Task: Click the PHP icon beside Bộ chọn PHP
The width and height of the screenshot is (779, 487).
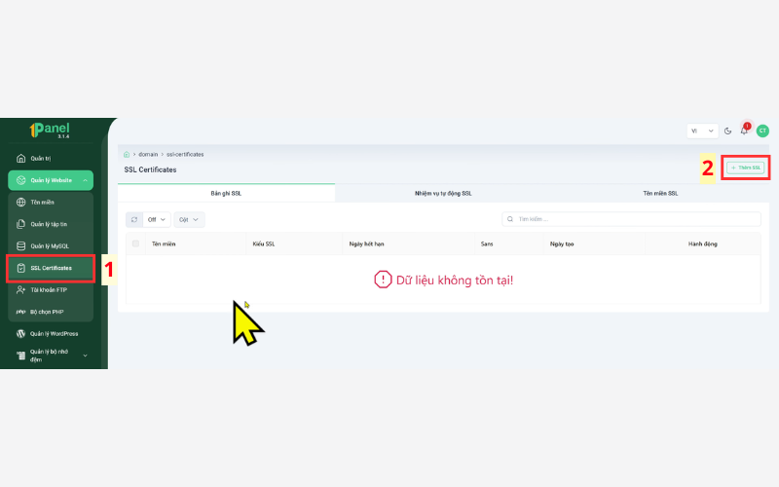Action: (x=20, y=312)
